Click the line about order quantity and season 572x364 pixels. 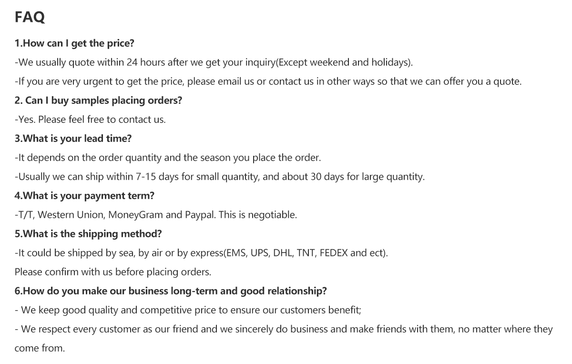pos(168,158)
